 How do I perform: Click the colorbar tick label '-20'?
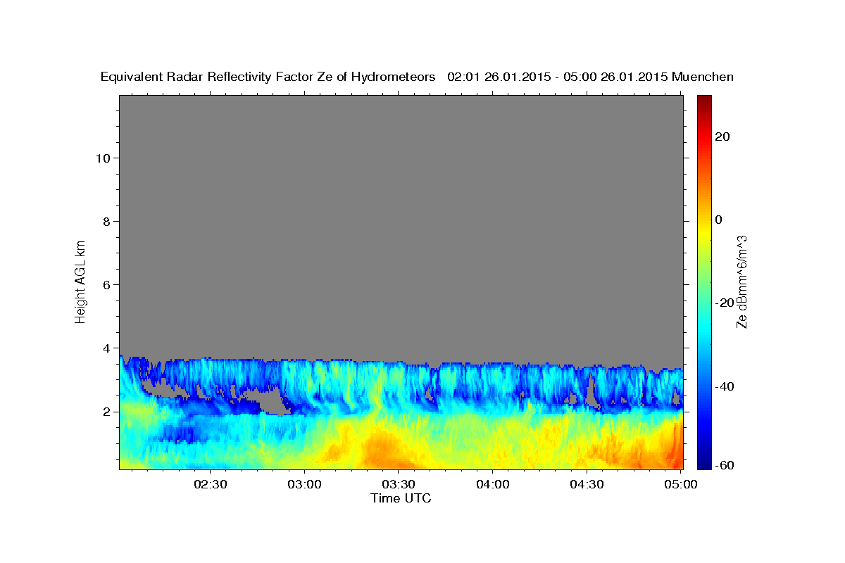(725, 303)
